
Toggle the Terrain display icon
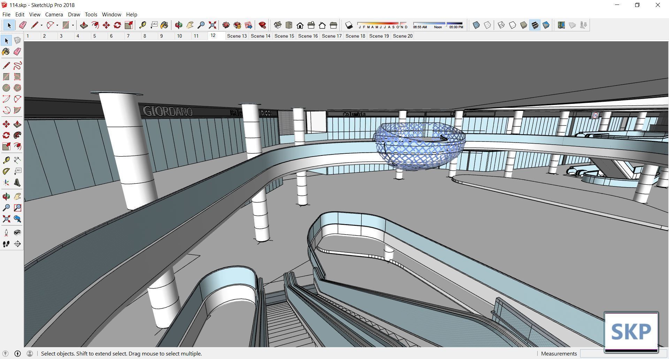(x=572, y=25)
